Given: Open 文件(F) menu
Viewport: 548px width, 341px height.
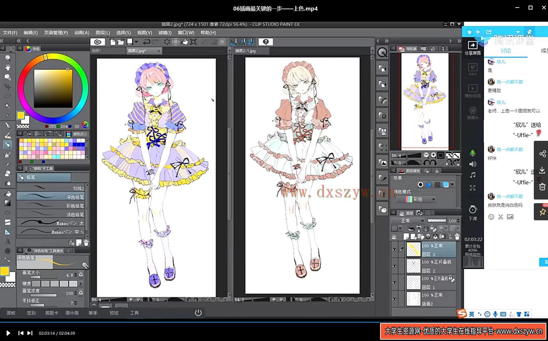Looking at the screenshot, I should [10, 33].
